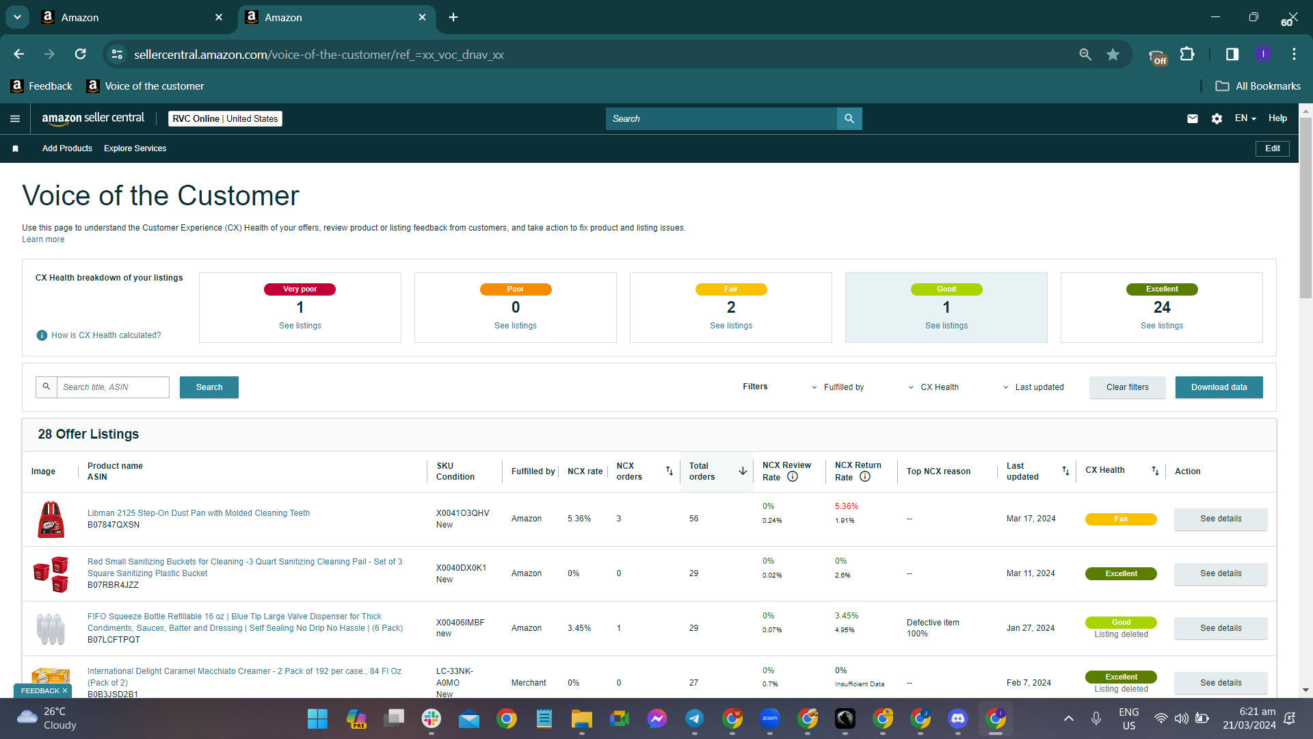The height and width of the screenshot is (739, 1313).
Task: Click the Edit button on the nav bar
Action: point(1273,148)
